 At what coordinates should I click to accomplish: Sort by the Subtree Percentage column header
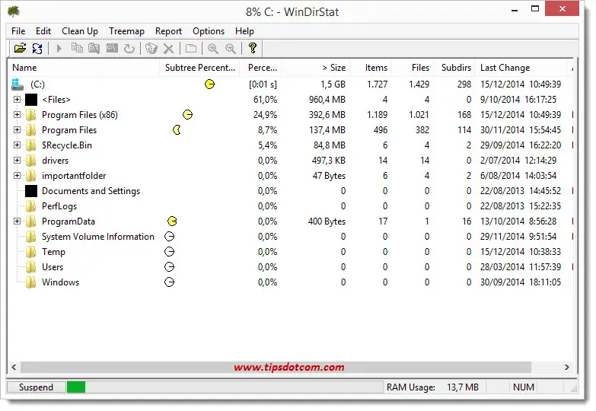[199, 68]
